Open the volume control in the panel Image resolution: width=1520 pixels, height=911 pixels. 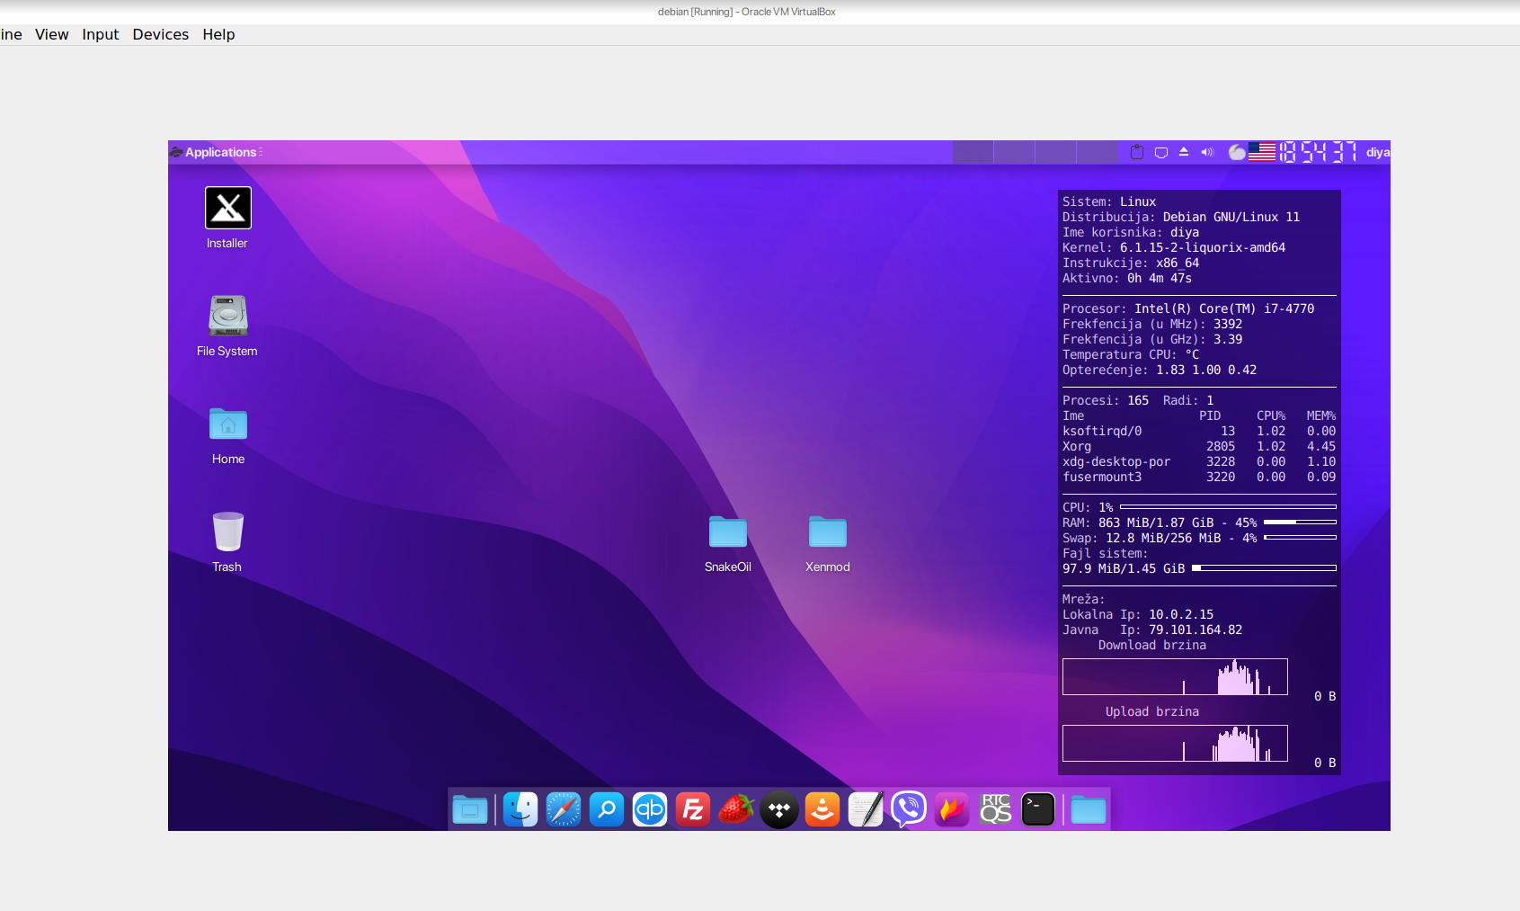pyautogui.click(x=1207, y=152)
